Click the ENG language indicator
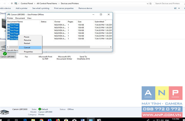 click(x=167, y=120)
